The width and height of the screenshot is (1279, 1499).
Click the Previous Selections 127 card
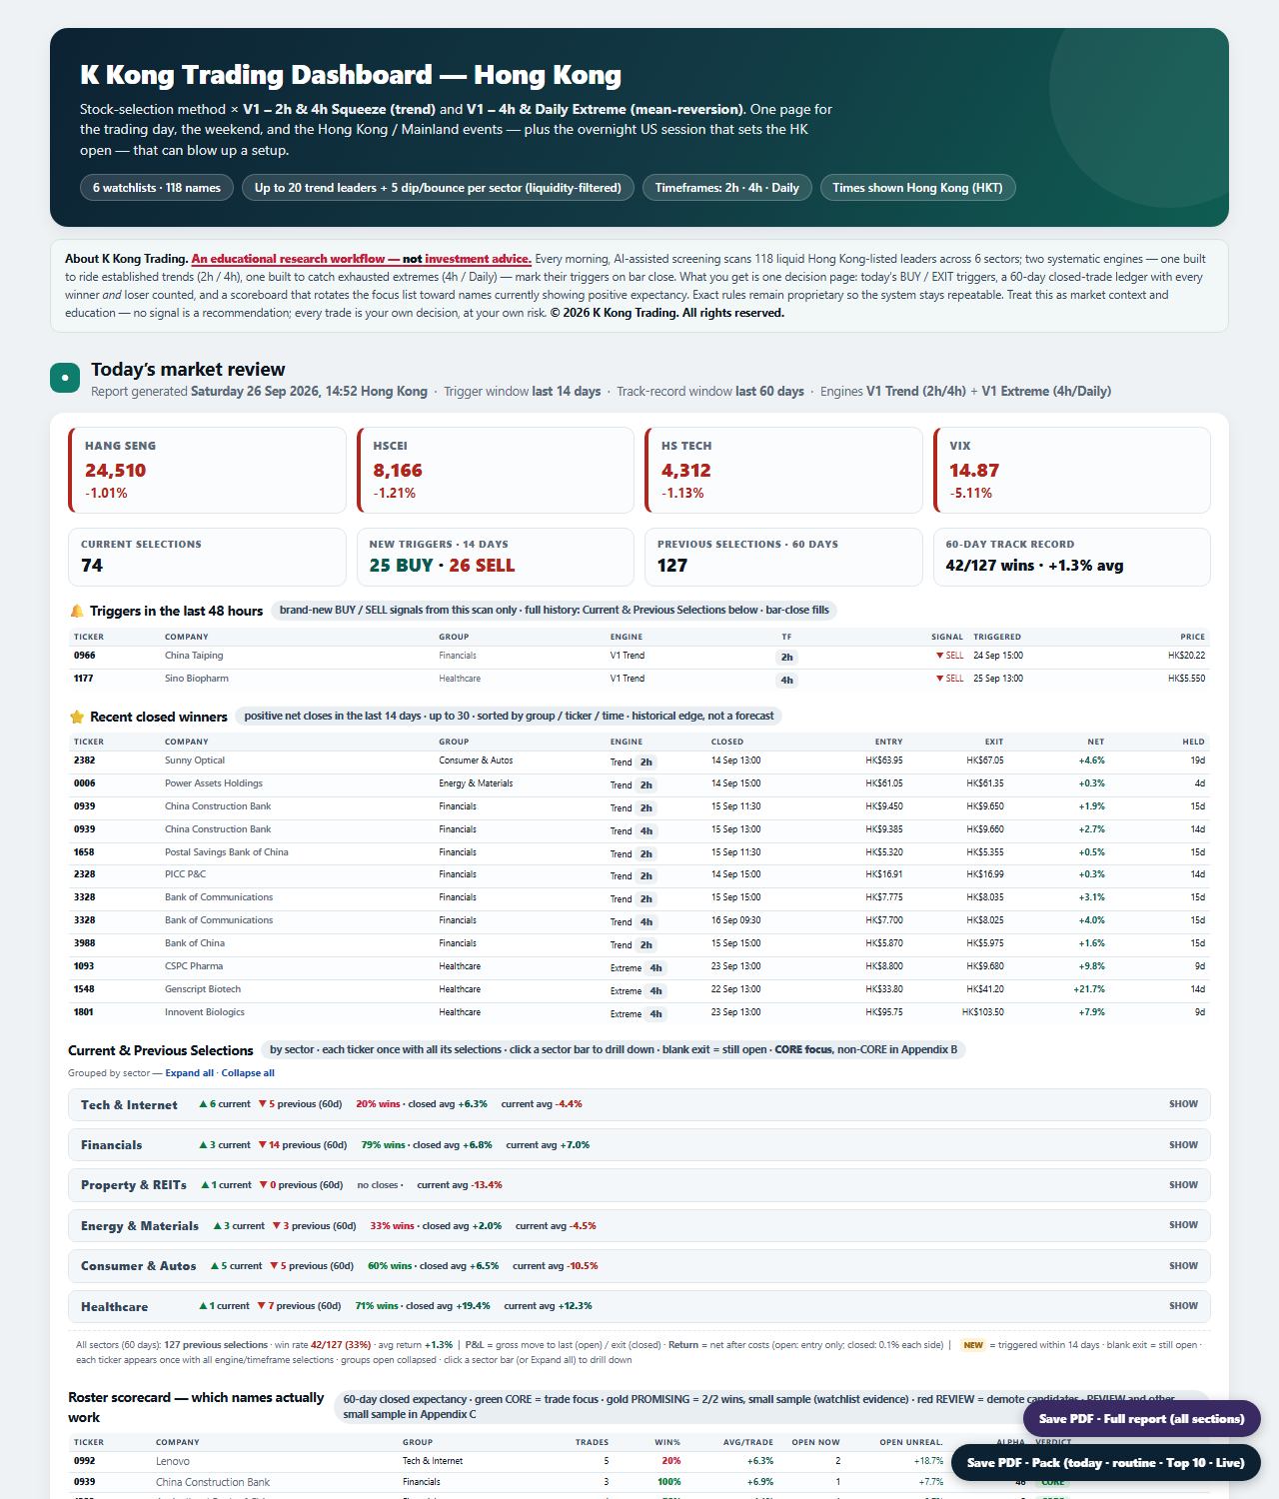(x=783, y=557)
